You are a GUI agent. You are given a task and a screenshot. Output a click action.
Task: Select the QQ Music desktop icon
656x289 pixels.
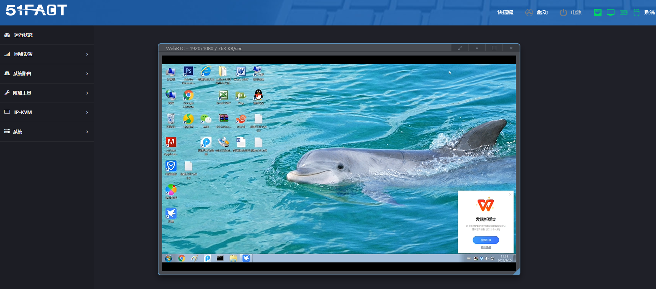[188, 120]
